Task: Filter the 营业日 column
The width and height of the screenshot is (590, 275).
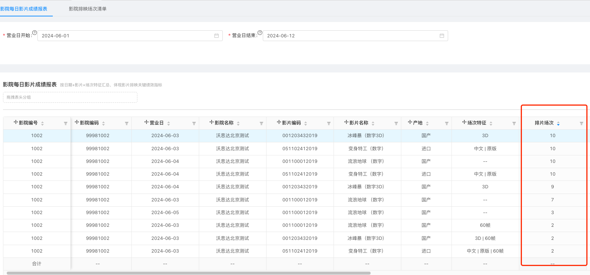Action: [194, 123]
